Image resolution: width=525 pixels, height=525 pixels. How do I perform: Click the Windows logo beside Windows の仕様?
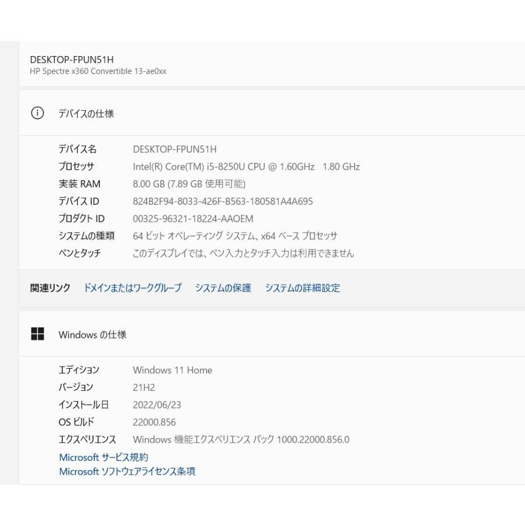(x=38, y=334)
